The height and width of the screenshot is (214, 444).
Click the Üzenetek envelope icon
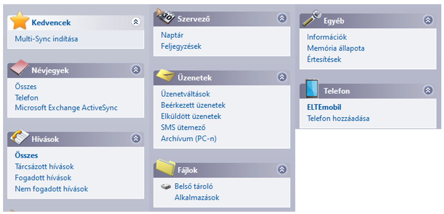point(166,75)
